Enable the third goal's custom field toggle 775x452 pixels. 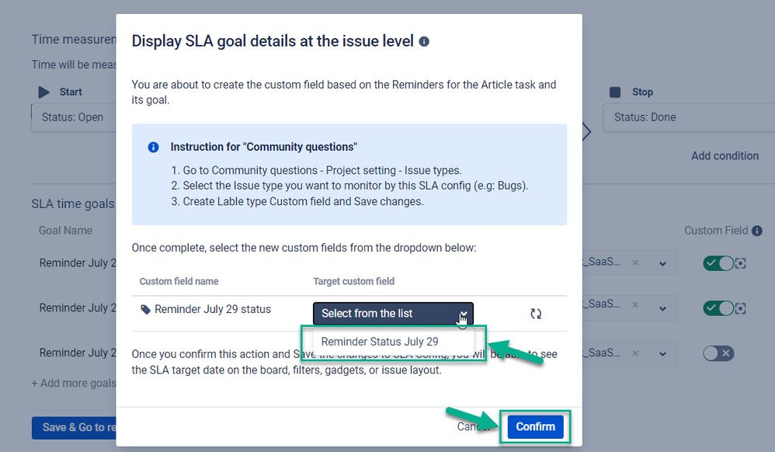click(x=718, y=353)
